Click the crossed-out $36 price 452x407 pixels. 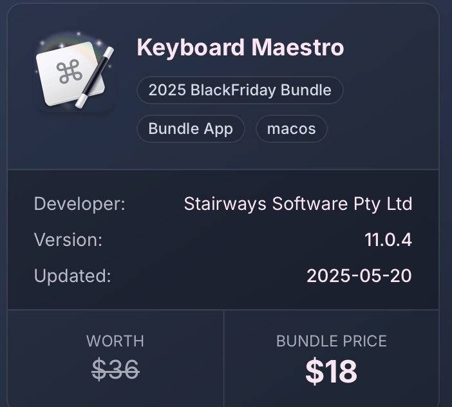[115, 369]
